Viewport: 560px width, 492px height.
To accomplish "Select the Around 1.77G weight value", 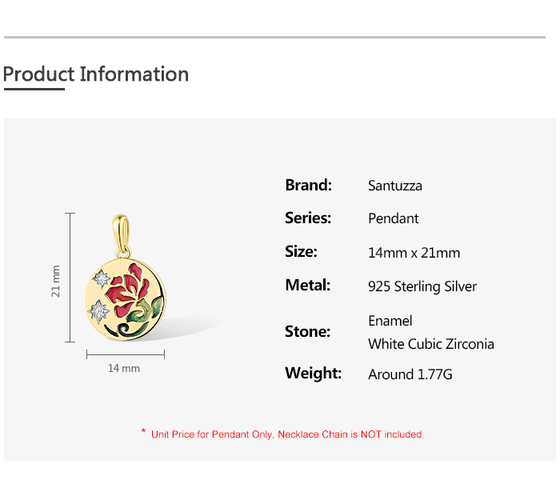I will point(410,374).
